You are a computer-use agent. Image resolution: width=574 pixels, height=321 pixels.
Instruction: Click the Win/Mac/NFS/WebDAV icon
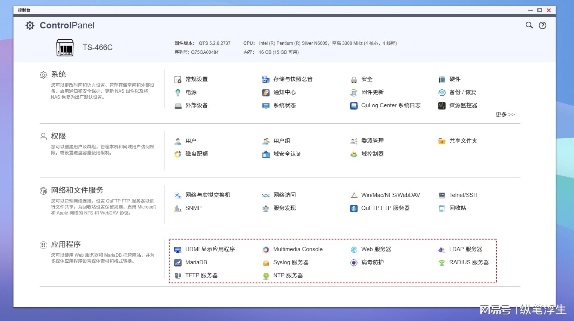354,195
